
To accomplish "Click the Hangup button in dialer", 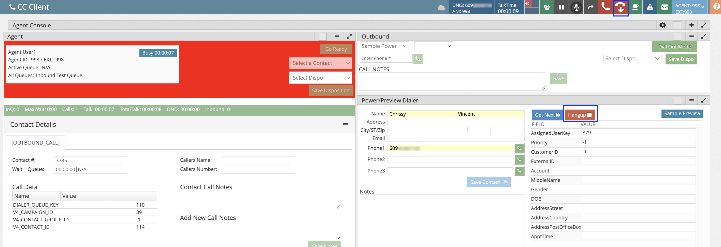I will pyautogui.click(x=579, y=115).
